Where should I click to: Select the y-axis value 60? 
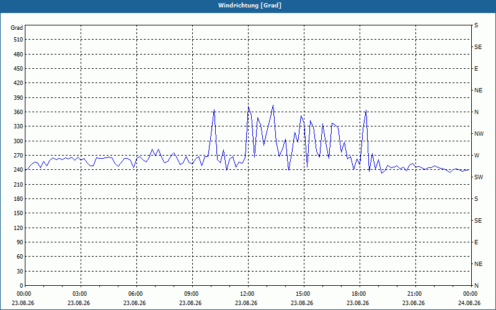click(20, 257)
